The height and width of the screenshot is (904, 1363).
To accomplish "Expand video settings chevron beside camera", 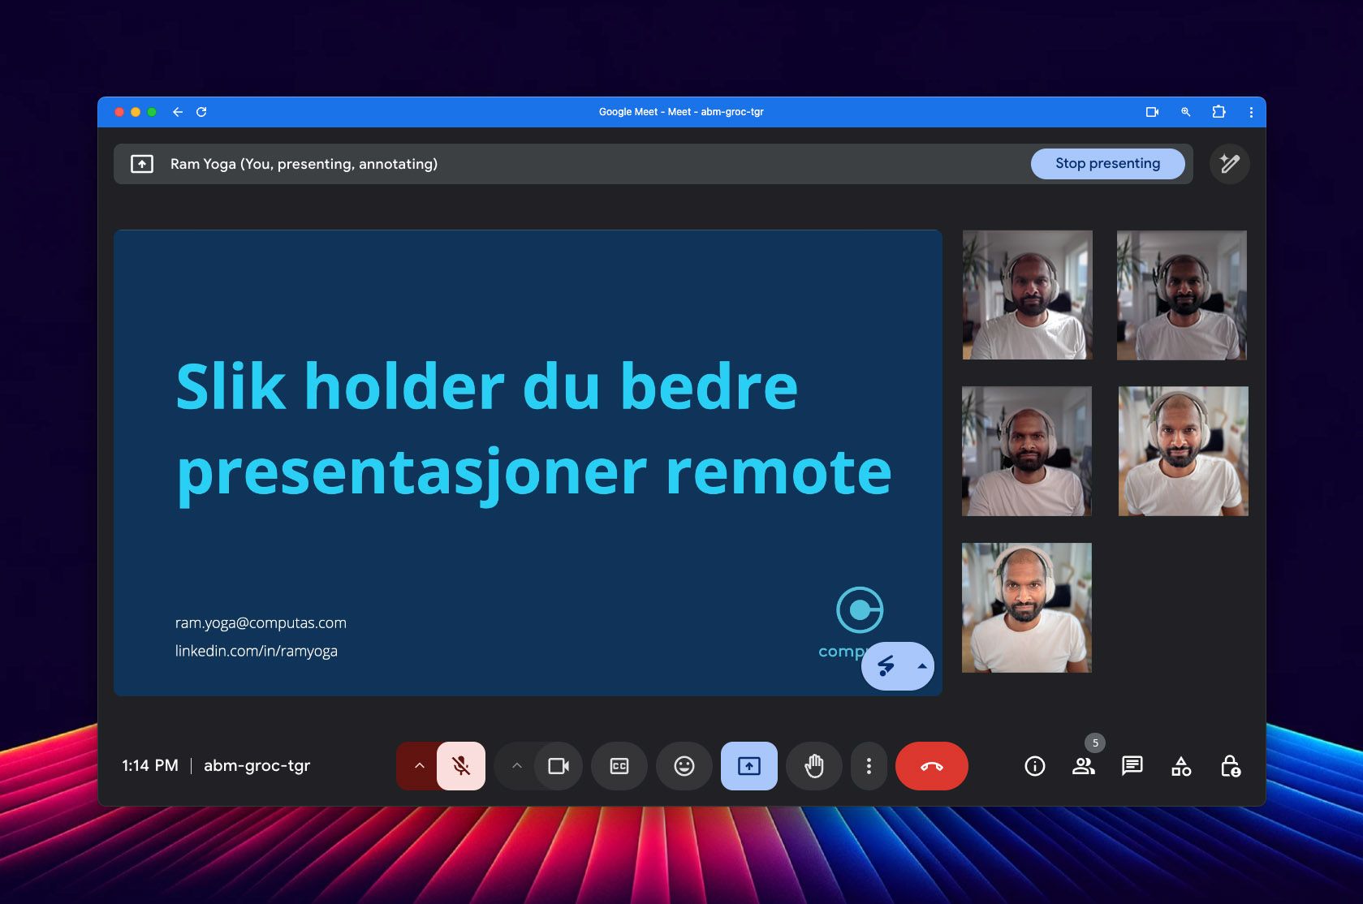I will 516,766.
